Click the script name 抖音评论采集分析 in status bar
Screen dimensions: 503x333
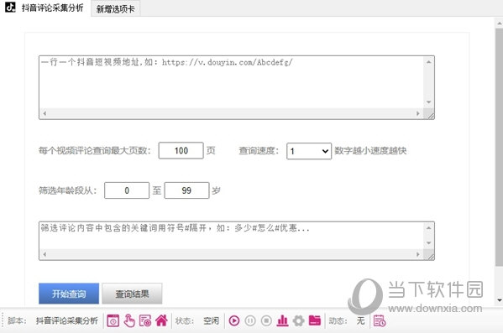tap(66, 320)
